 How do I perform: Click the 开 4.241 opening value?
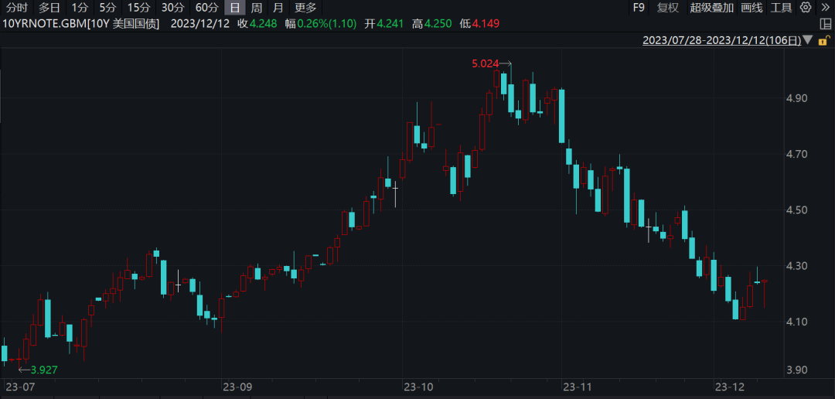point(384,24)
